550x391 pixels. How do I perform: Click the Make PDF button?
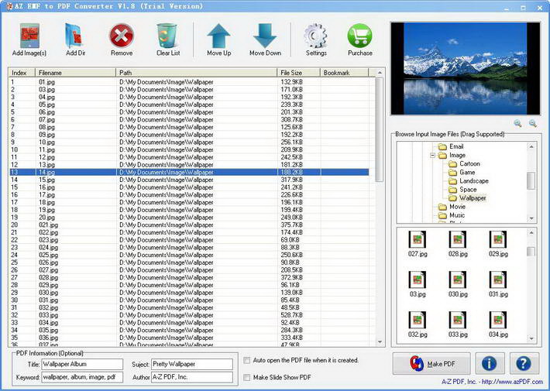pyautogui.click(x=431, y=364)
